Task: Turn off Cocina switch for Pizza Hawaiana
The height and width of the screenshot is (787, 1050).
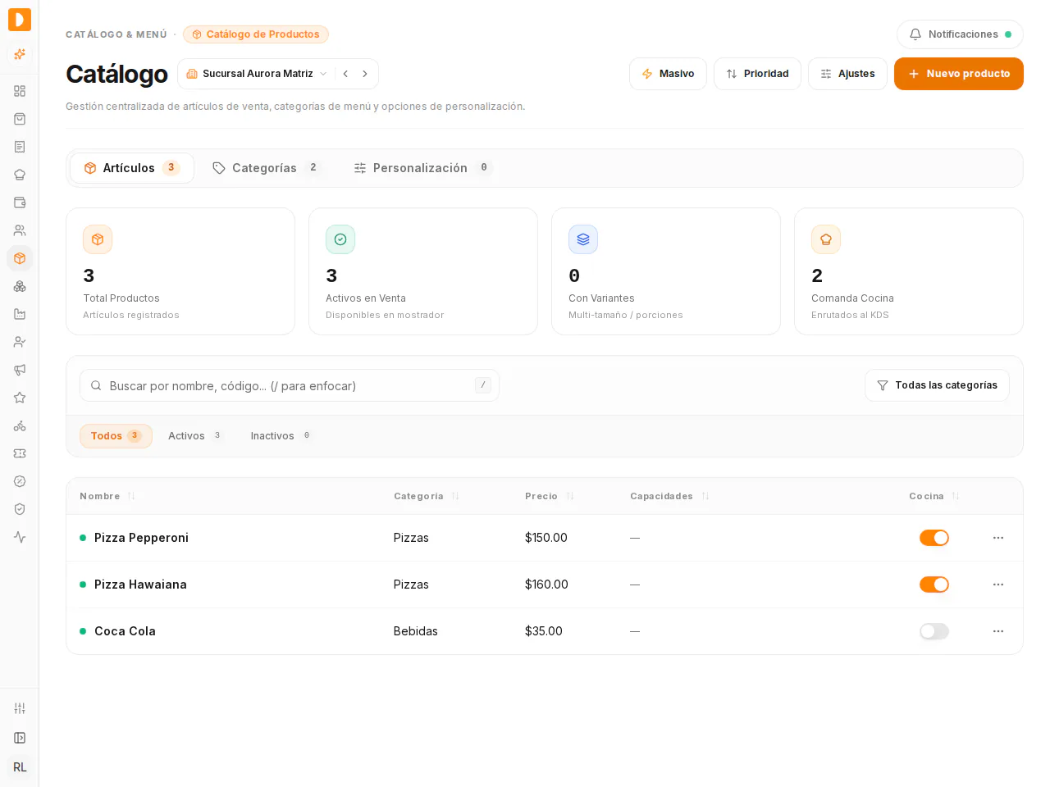Action: tap(934, 585)
